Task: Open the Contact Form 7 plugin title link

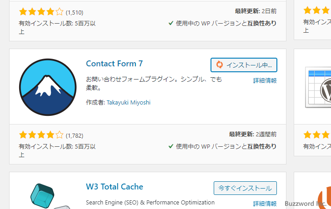Action: (x=114, y=64)
